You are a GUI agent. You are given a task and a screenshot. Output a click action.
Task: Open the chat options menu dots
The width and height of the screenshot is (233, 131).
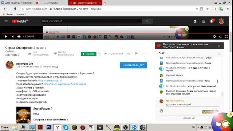[x=219, y=53]
